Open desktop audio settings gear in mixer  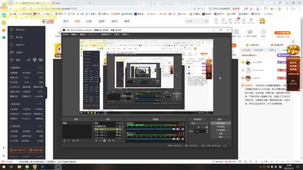pos(183,129)
